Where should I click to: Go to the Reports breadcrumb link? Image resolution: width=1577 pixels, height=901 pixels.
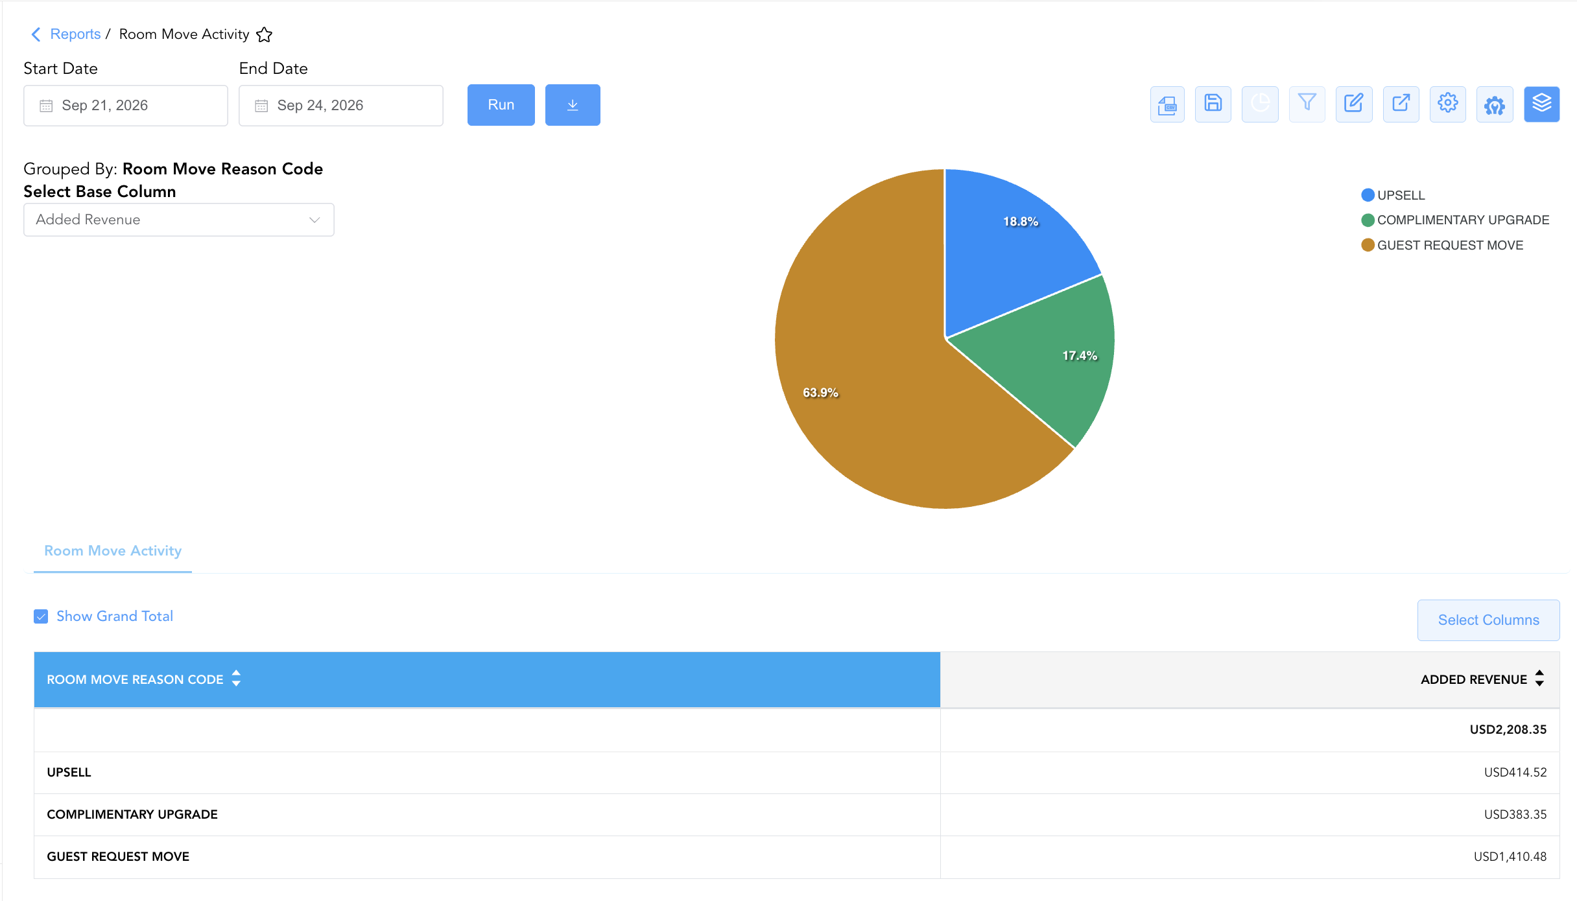click(x=75, y=34)
